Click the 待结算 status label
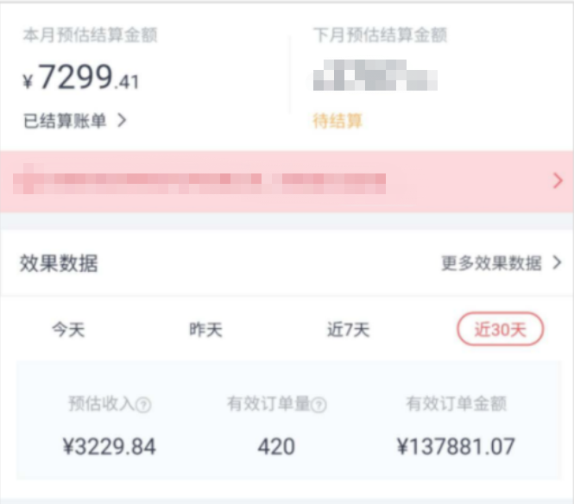The image size is (574, 504). (337, 121)
